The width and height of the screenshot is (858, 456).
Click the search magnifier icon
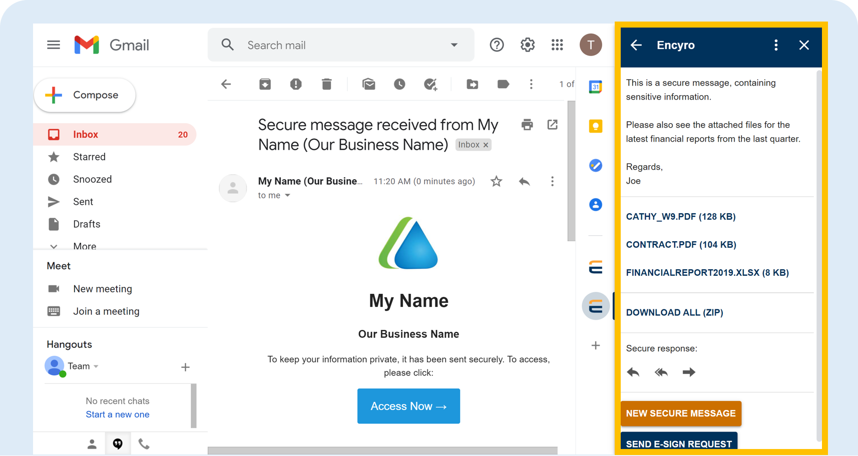228,45
